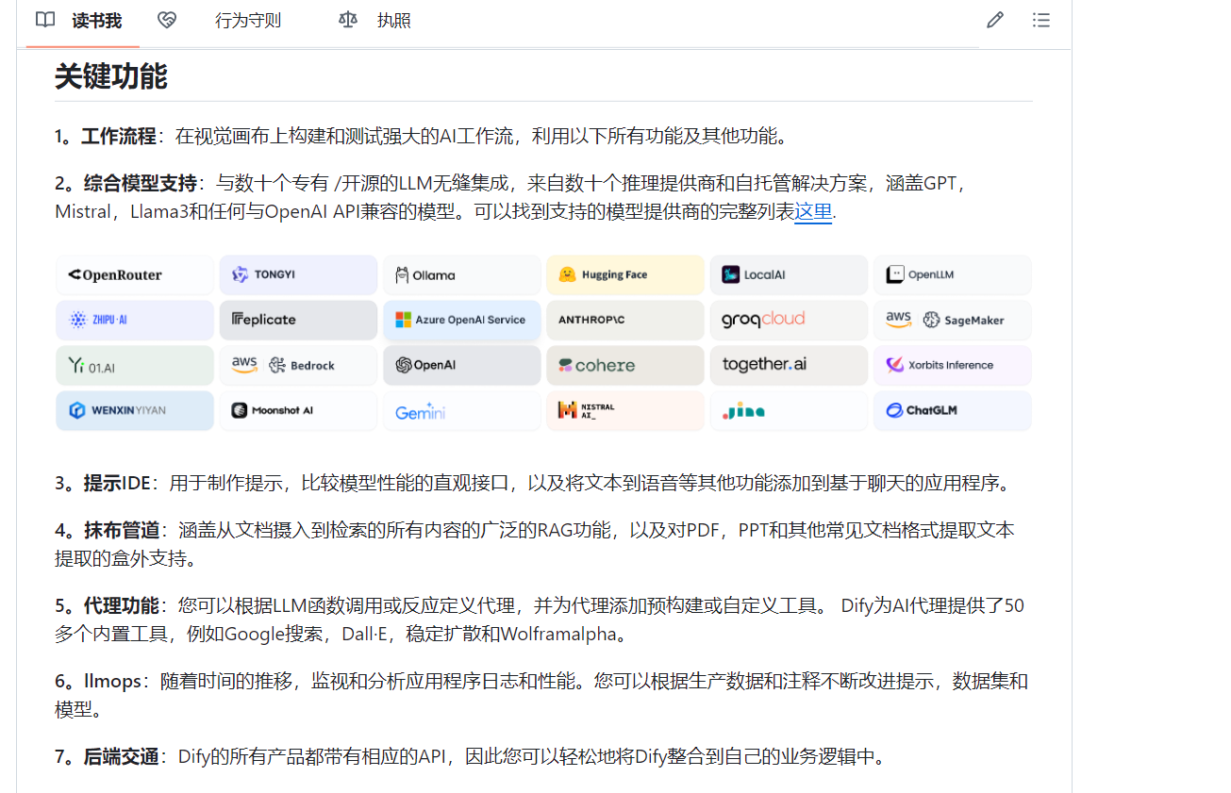Open the outline list icon
The image size is (1231, 793).
1041,20
